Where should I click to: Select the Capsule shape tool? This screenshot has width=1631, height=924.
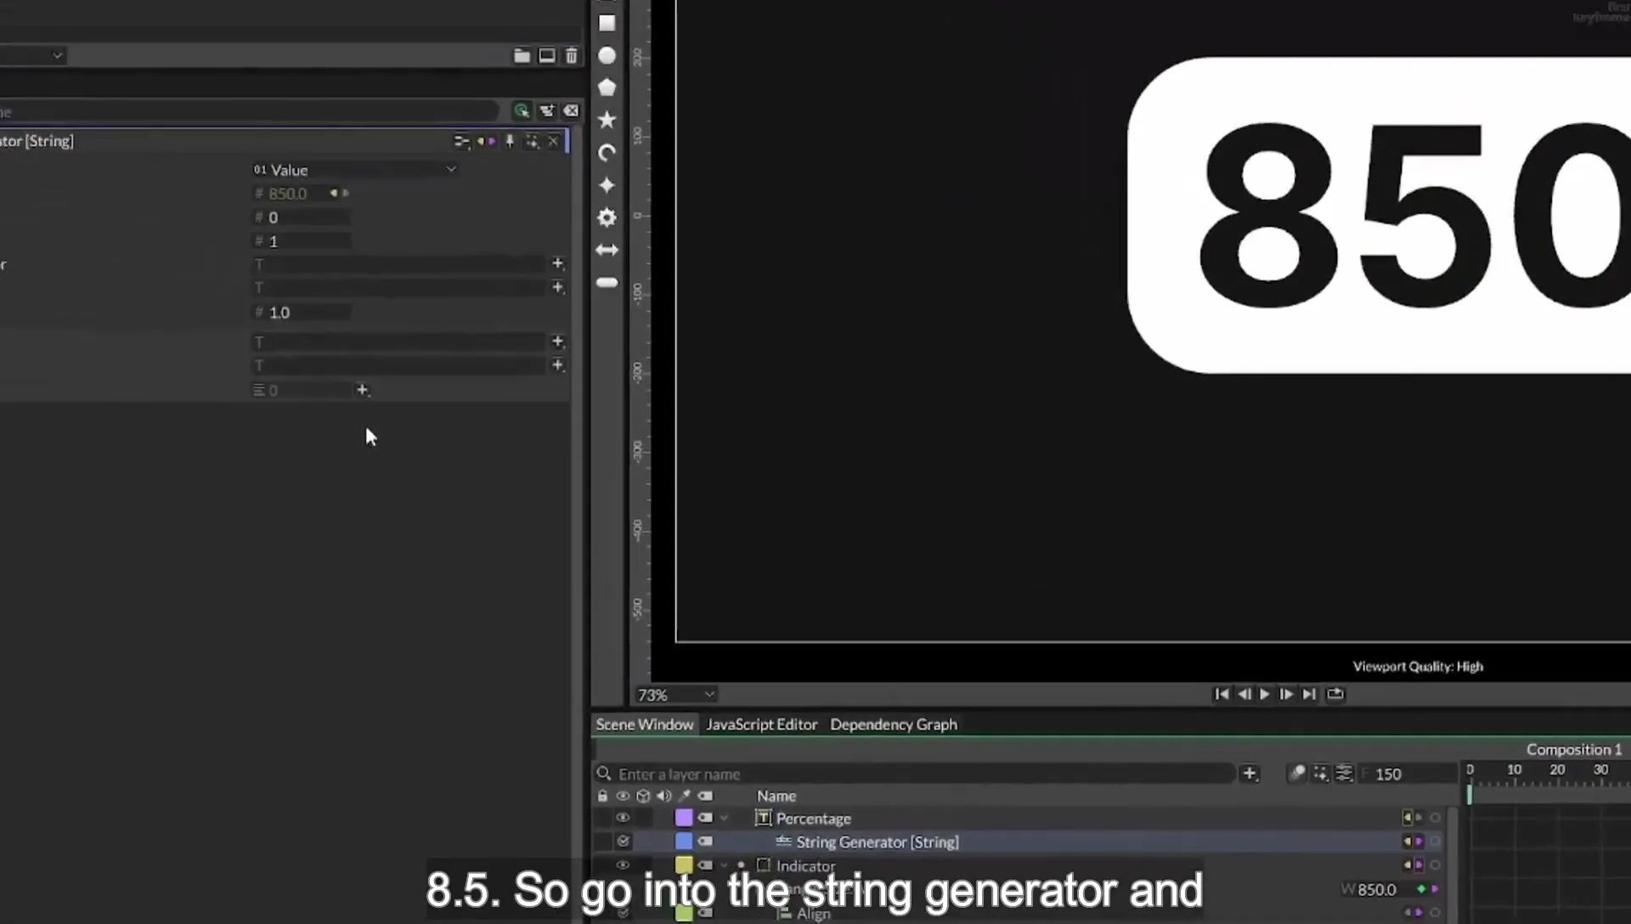(607, 282)
